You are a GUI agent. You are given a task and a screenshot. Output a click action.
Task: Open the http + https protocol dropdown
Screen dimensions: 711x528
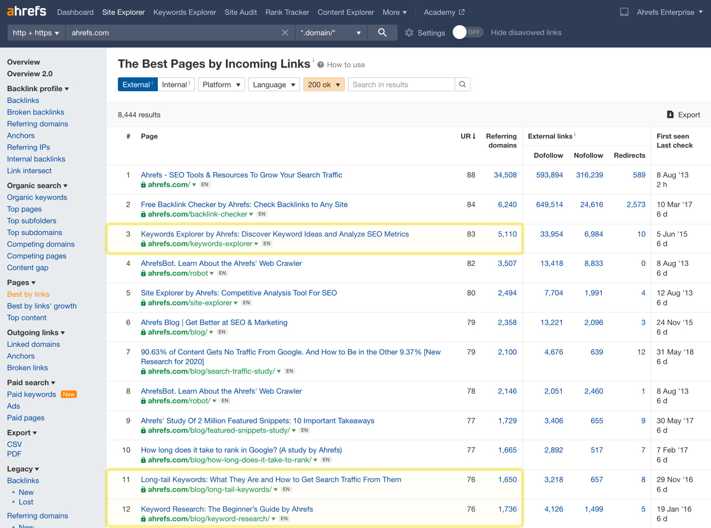(x=36, y=33)
